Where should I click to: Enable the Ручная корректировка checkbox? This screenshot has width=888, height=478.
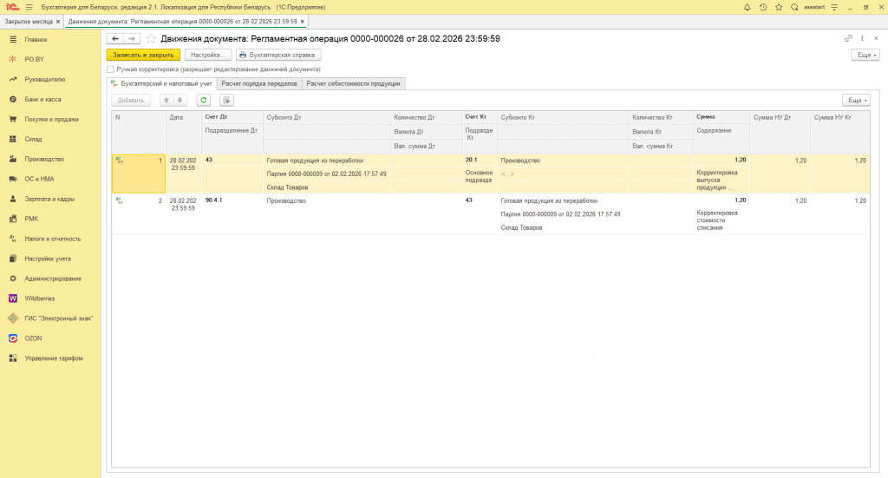[x=110, y=69]
